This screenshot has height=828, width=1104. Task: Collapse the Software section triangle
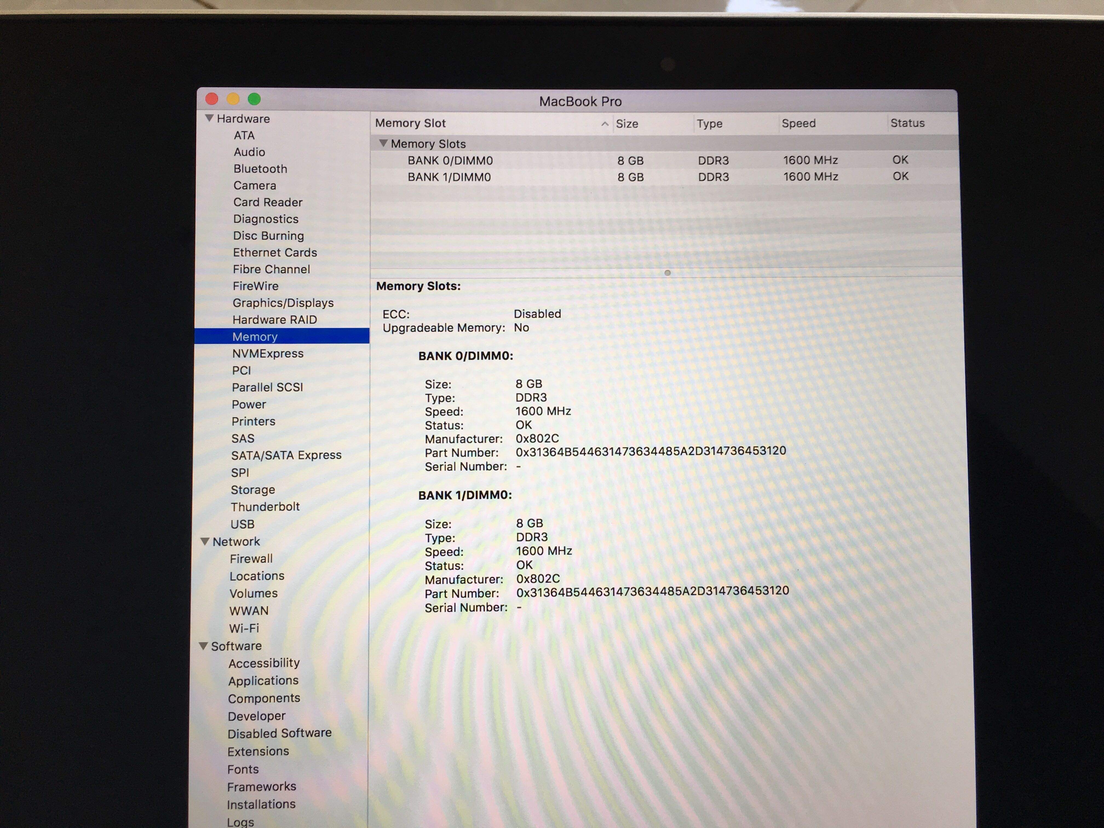click(203, 645)
